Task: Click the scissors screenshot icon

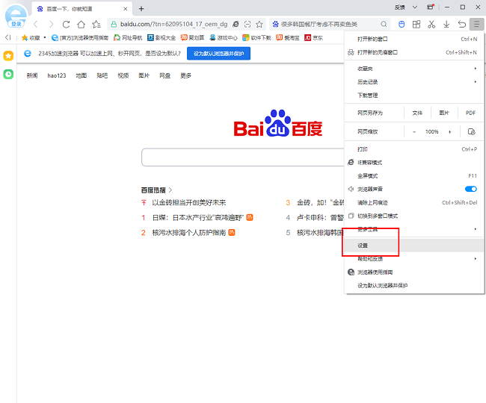Action: [x=431, y=24]
